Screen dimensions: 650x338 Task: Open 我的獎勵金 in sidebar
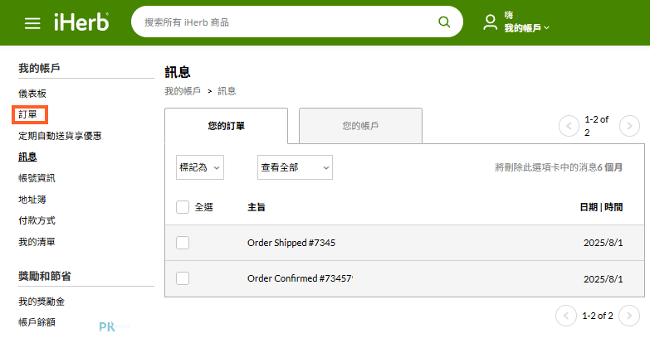pos(42,302)
